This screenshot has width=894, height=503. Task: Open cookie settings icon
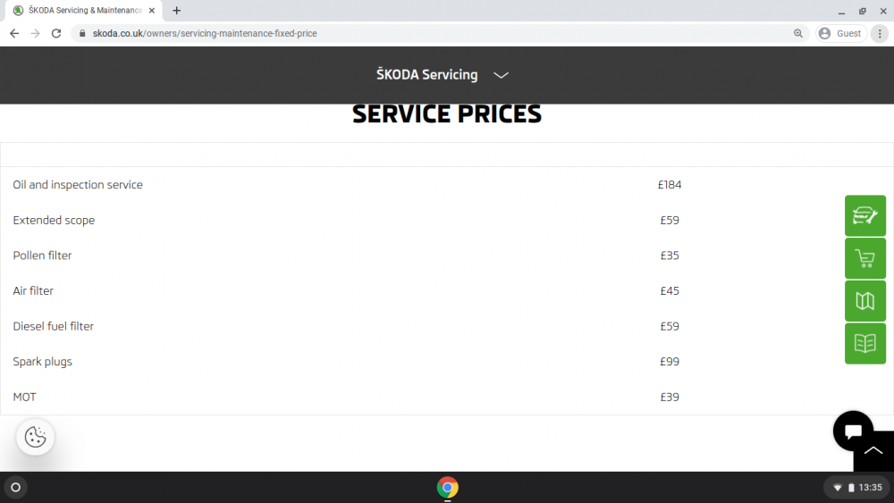point(36,437)
